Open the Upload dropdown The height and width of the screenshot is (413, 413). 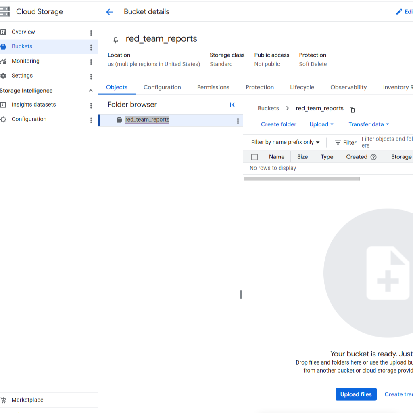pyautogui.click(x=321, y=124)
